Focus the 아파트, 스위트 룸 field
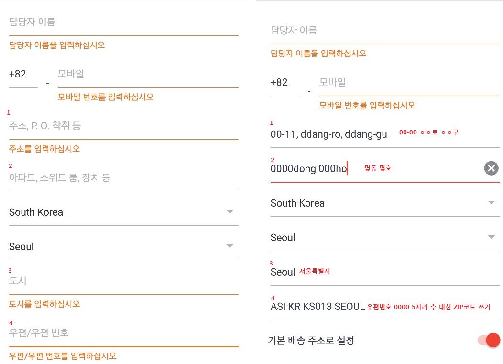The height and width of the screenshot is (364, 503). pyautogui.click(x=123, y=178)
